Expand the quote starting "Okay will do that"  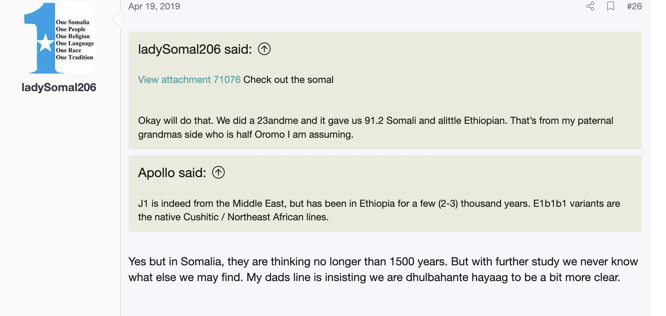click(x=375, y=128)
